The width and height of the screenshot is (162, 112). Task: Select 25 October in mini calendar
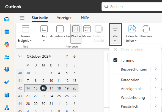59,96
